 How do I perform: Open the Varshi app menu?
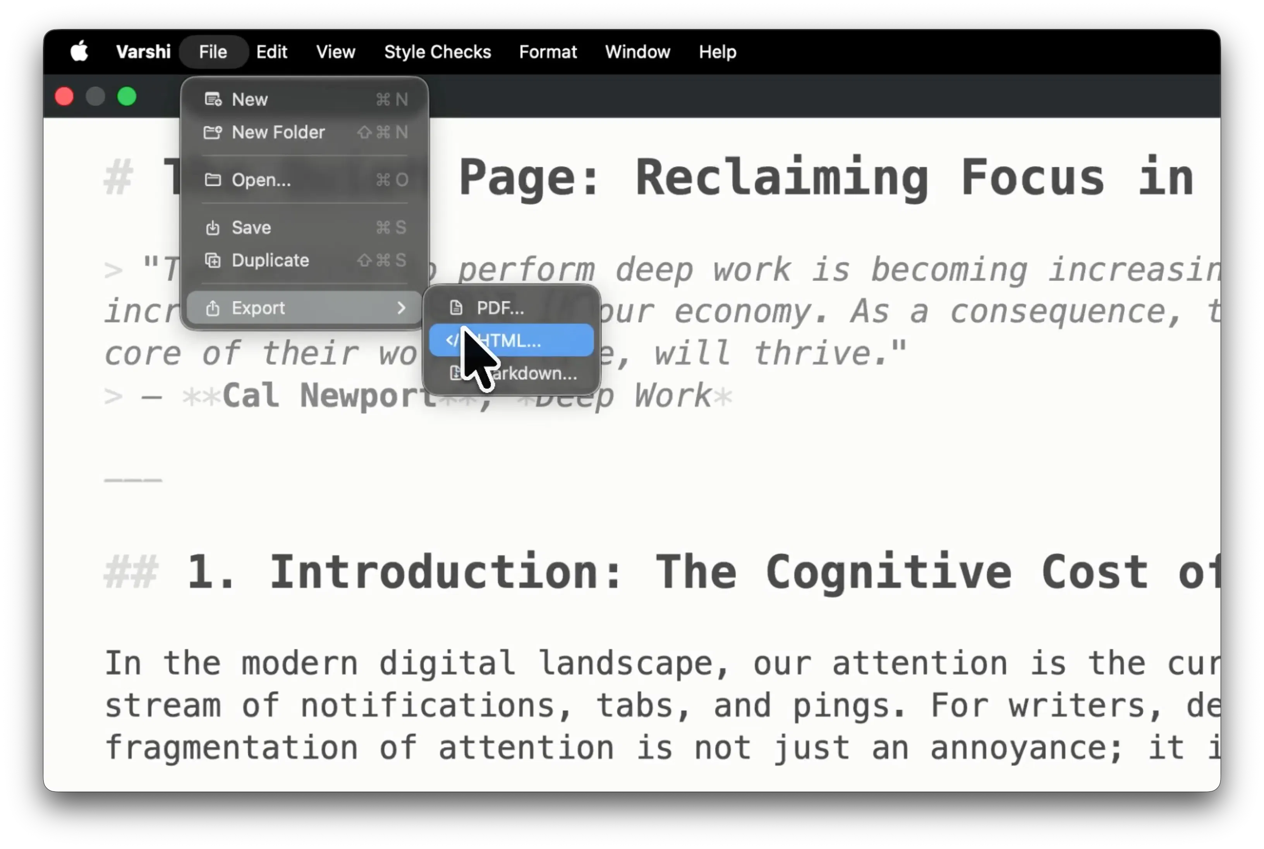click(143, 52)
